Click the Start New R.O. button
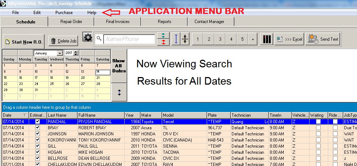The height and width of the screenshot is (166, 357). tap(24, 42)
